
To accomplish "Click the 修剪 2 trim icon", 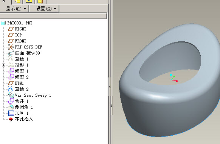I will pos(11,77).
